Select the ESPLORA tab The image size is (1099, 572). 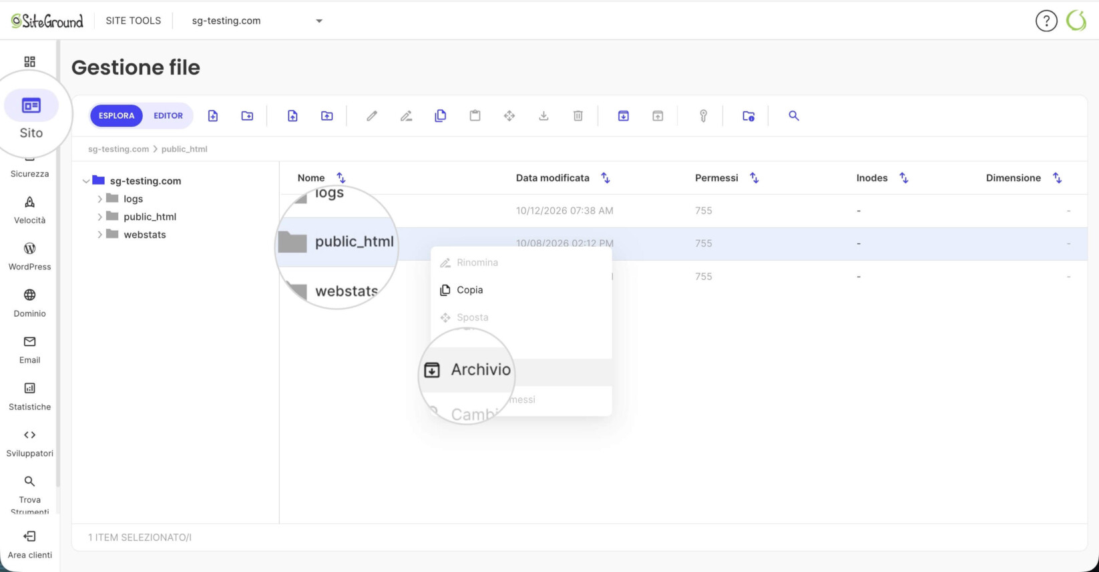click(x=117, y=116)
